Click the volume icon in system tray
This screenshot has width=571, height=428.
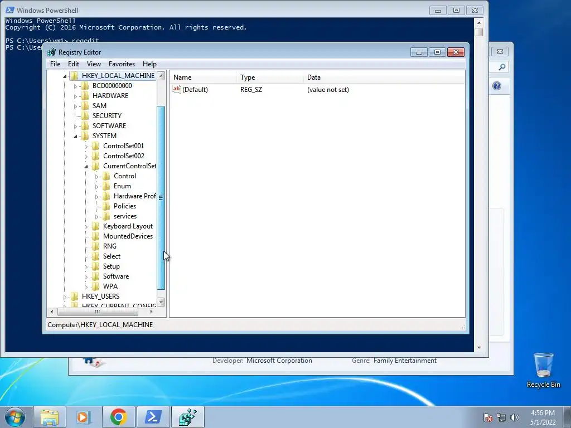coord(515,417)
